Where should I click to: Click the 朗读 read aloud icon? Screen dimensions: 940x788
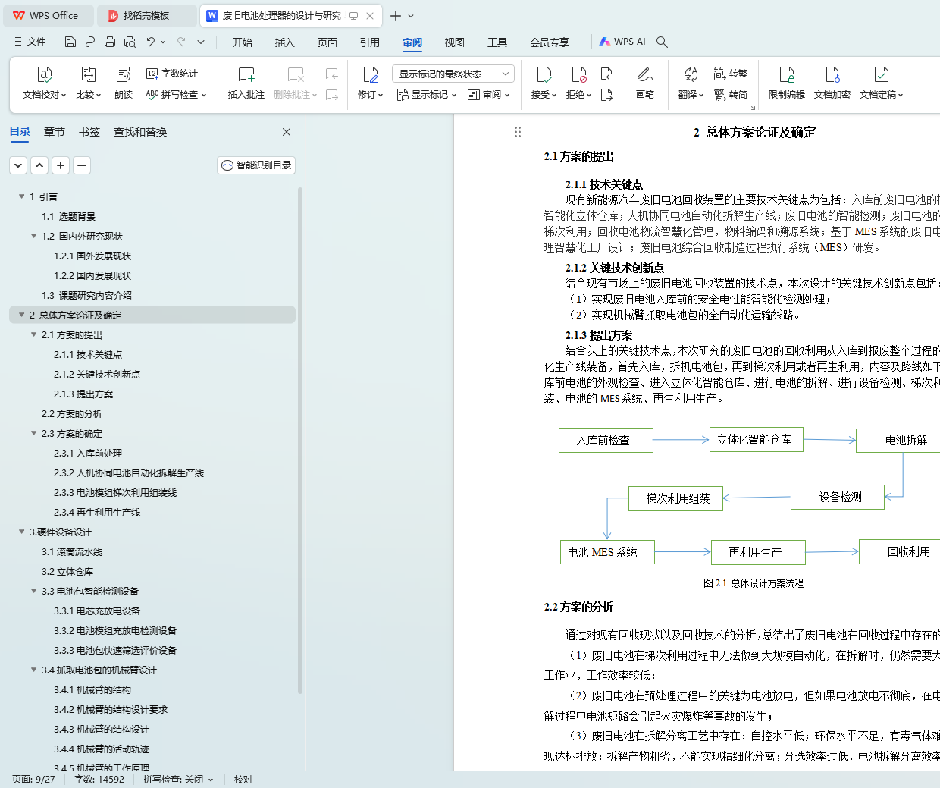coord(124,74)
